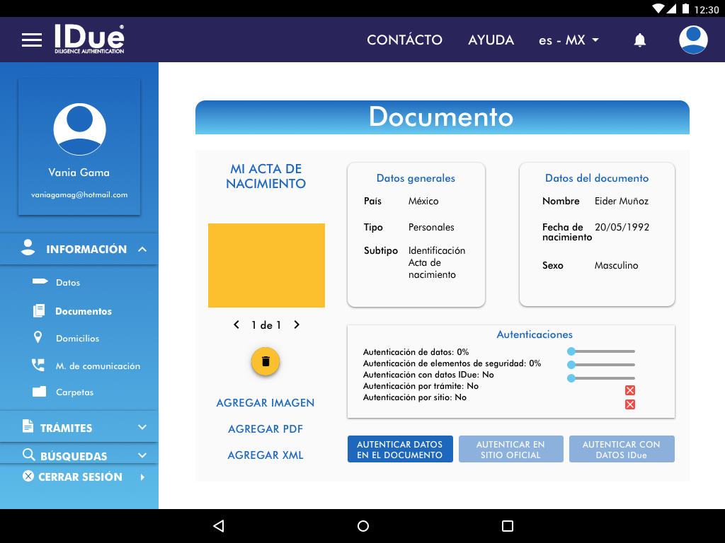The image size is (725, 543).
Task: Collapse the INFORMACIÓN section
Action: pyautogui.click(x=142, y=250)
